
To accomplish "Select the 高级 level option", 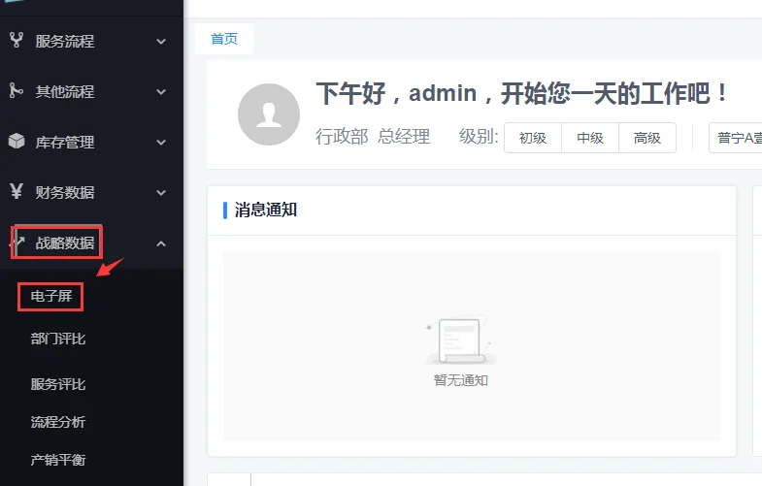I will pyautogui.click(x=647, y=138).
